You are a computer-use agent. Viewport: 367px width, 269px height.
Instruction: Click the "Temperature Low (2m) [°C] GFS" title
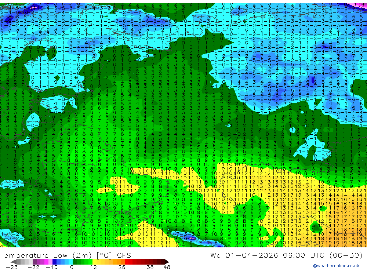pos(66,255)
